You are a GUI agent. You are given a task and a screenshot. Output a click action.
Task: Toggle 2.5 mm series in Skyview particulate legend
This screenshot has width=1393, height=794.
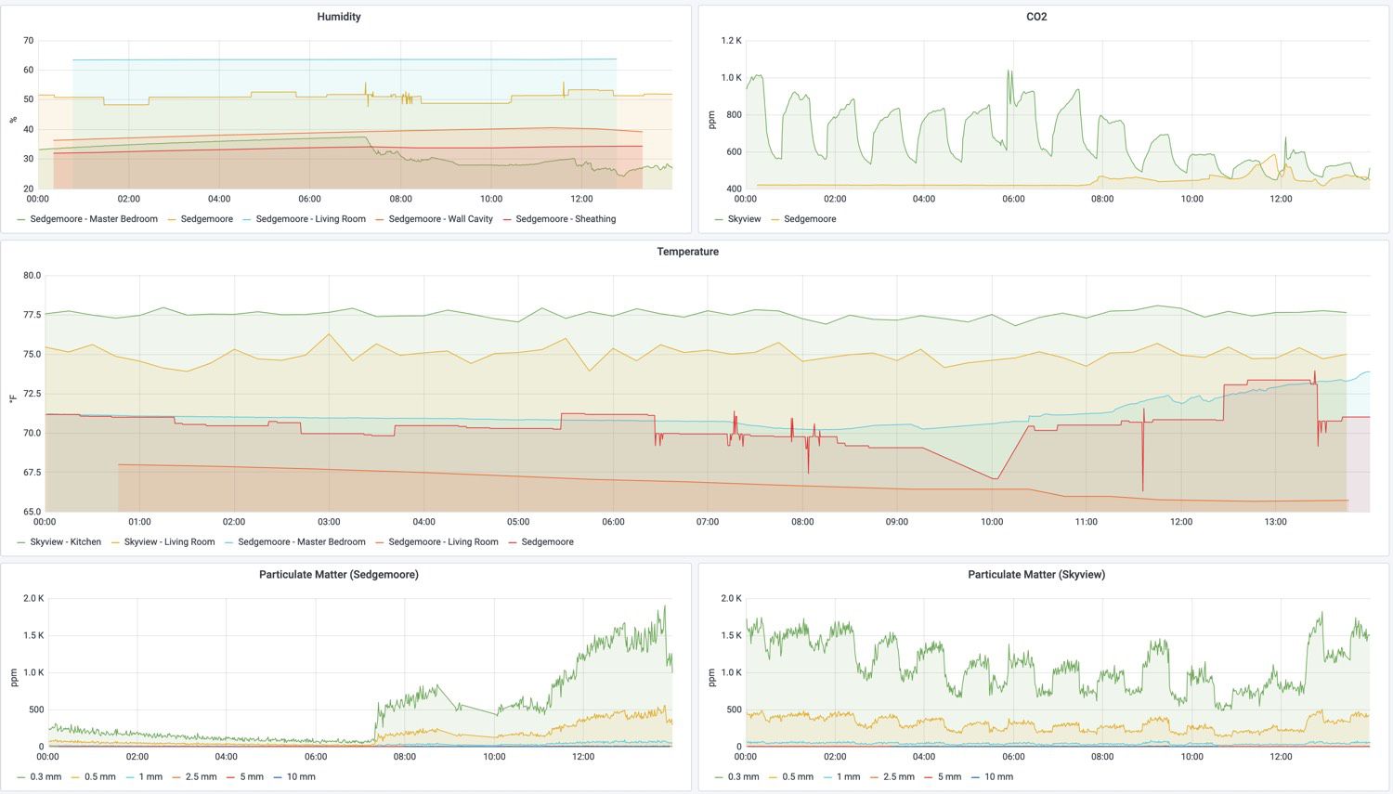tap(898, 777)
